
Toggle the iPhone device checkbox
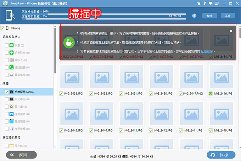pos(2,28)
